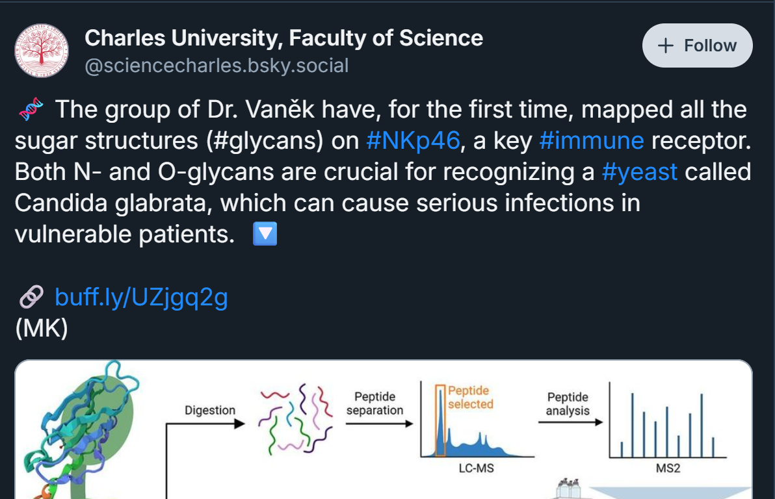Click the @sciencecharles.bsky.social handle
The width and height of the screenshot is (775, 499).
click(x=217, y=66)
